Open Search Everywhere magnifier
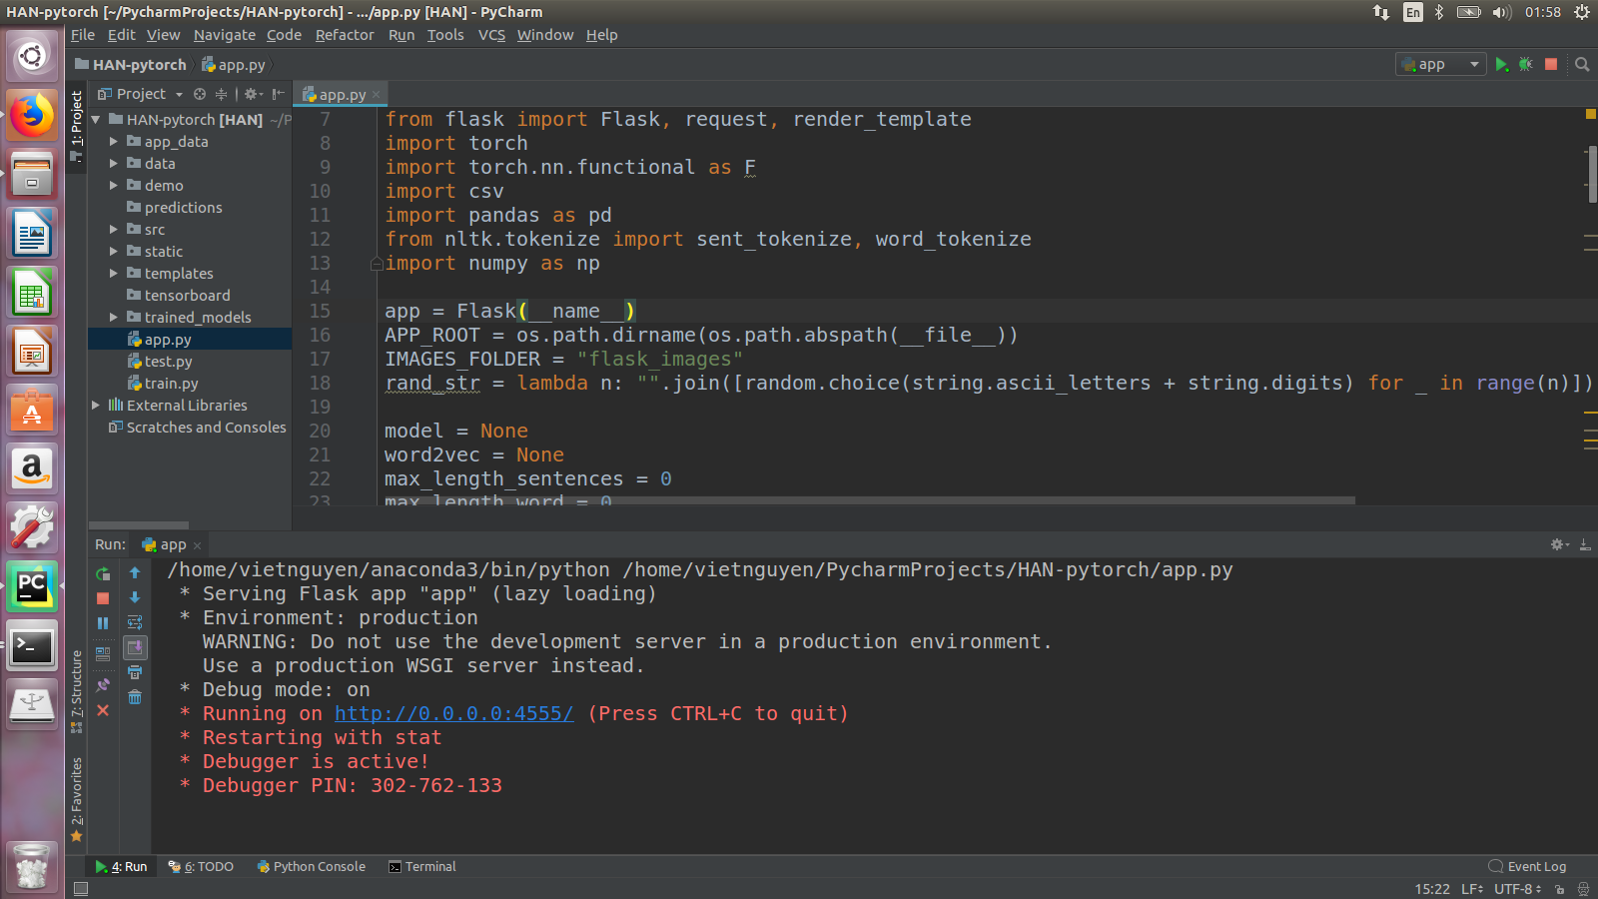 pyautogui.click(x=1582, y=64)
